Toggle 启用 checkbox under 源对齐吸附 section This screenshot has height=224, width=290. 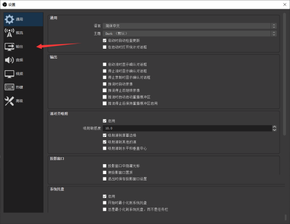(104, 121)
